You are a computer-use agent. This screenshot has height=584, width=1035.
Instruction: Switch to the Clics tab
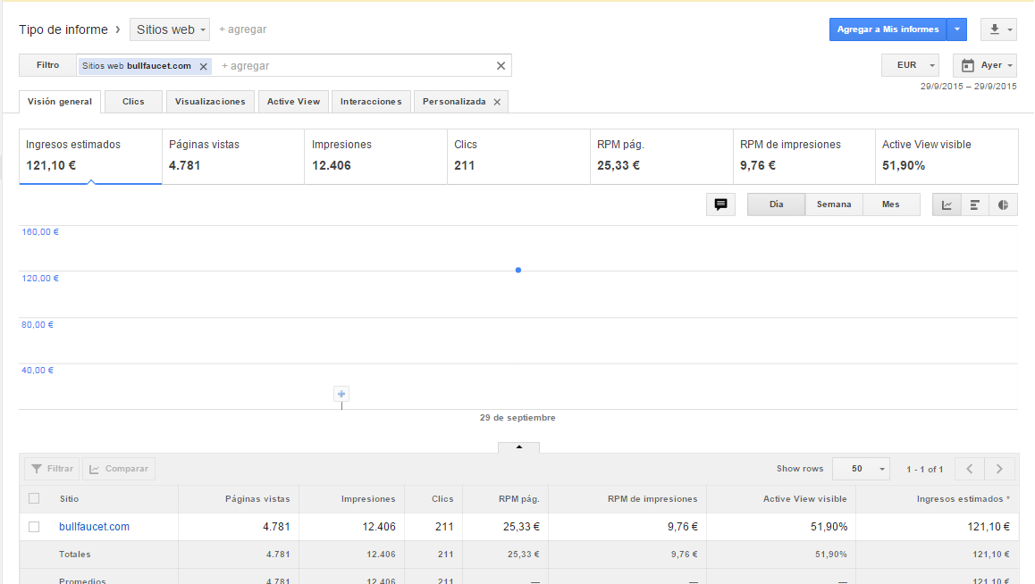pyautogui.click(x=133, y=102)
